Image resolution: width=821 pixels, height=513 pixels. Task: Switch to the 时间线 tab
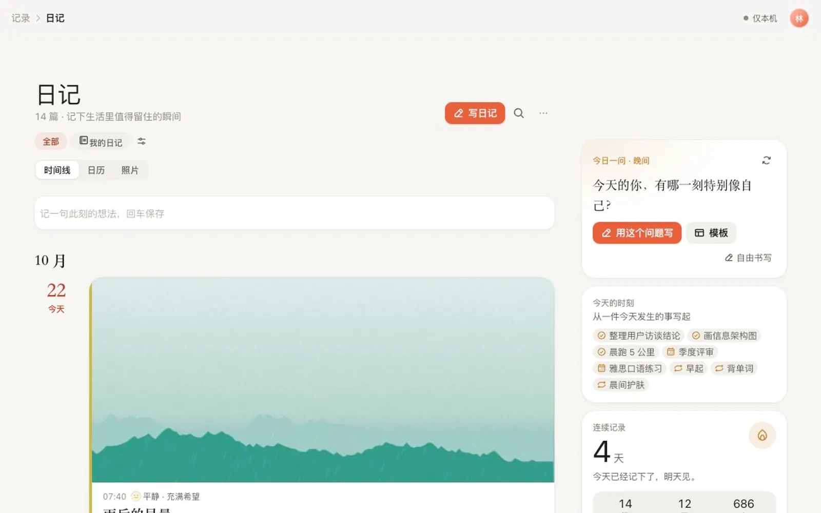tap(57, 170)
